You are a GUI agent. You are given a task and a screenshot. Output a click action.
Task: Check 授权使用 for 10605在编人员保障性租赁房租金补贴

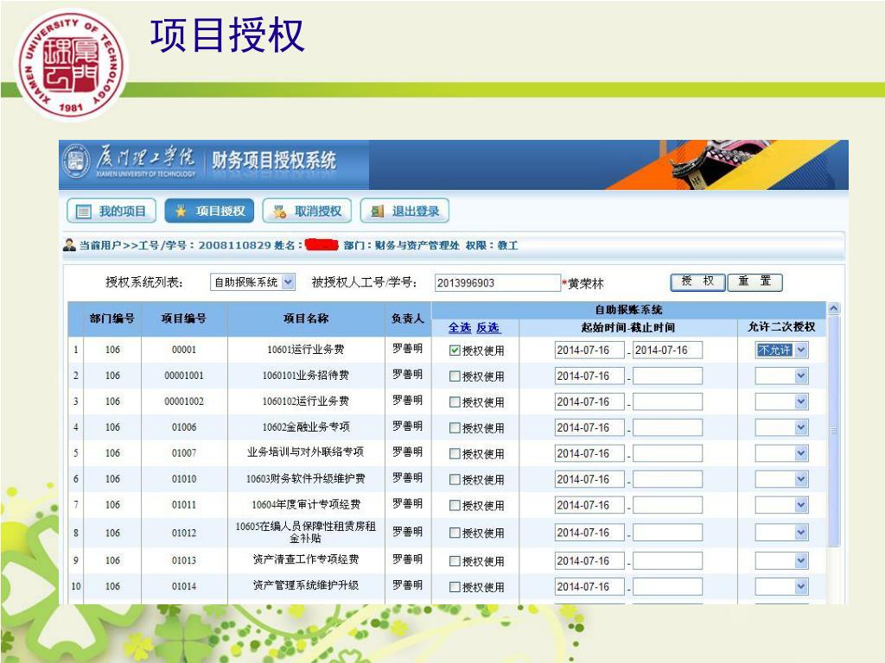(455, 533)
